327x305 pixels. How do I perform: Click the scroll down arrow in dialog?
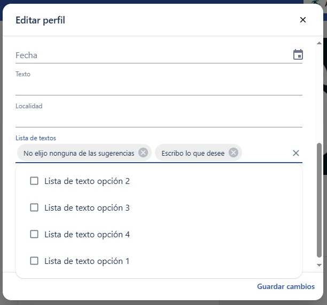coord(319,265)
